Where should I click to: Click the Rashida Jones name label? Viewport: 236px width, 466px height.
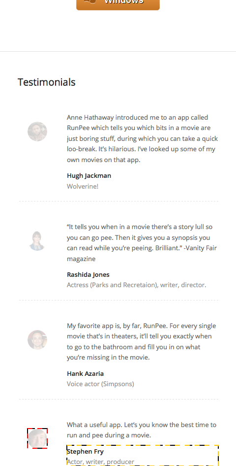point(88,274)
